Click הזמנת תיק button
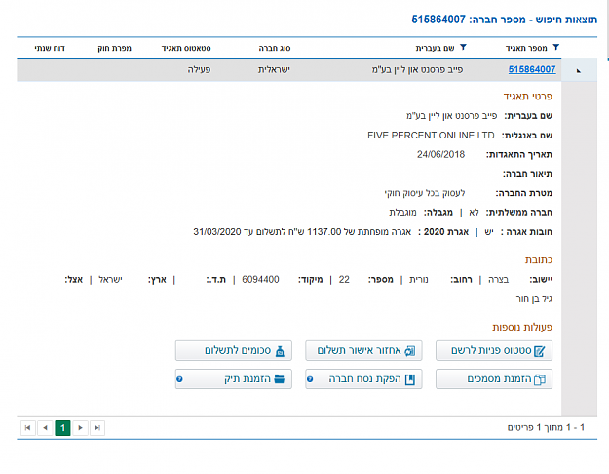 [x=234, y=379]
